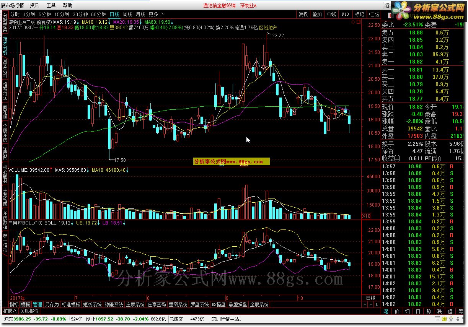This screenshot has height=327, width=468.
Task: Load the 罗盘系统 template
Action: point(199,305)
